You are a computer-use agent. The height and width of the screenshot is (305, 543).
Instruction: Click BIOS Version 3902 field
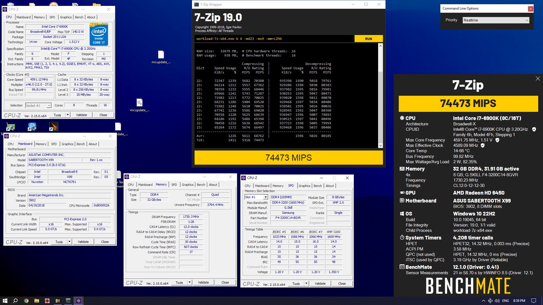69,200
